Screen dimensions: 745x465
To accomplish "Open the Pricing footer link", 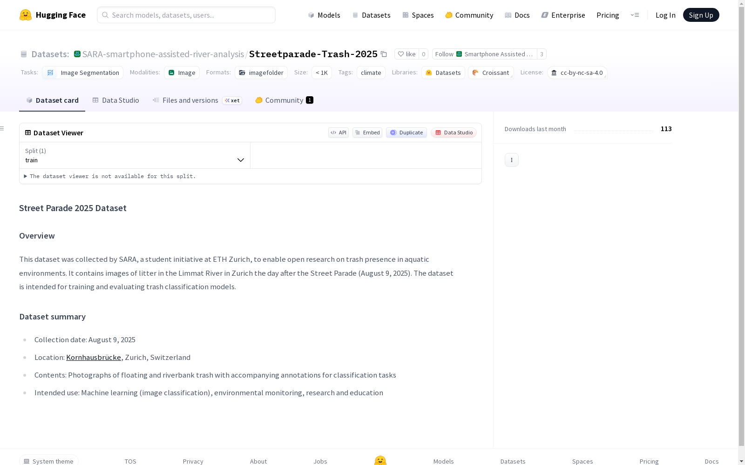I will click(x=649, y=461).
